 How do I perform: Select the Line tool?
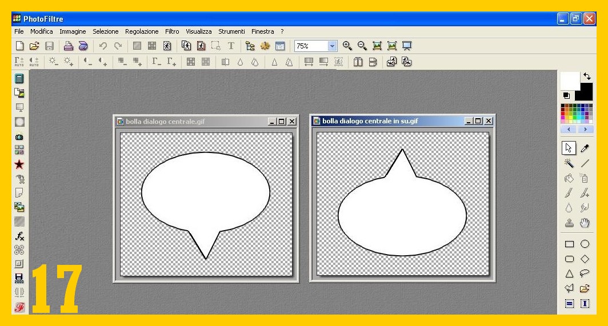(x=585, y=163)
